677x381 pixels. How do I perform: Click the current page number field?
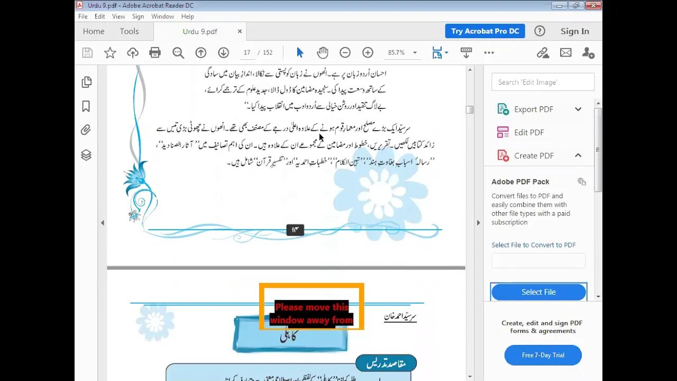[247, 52]
